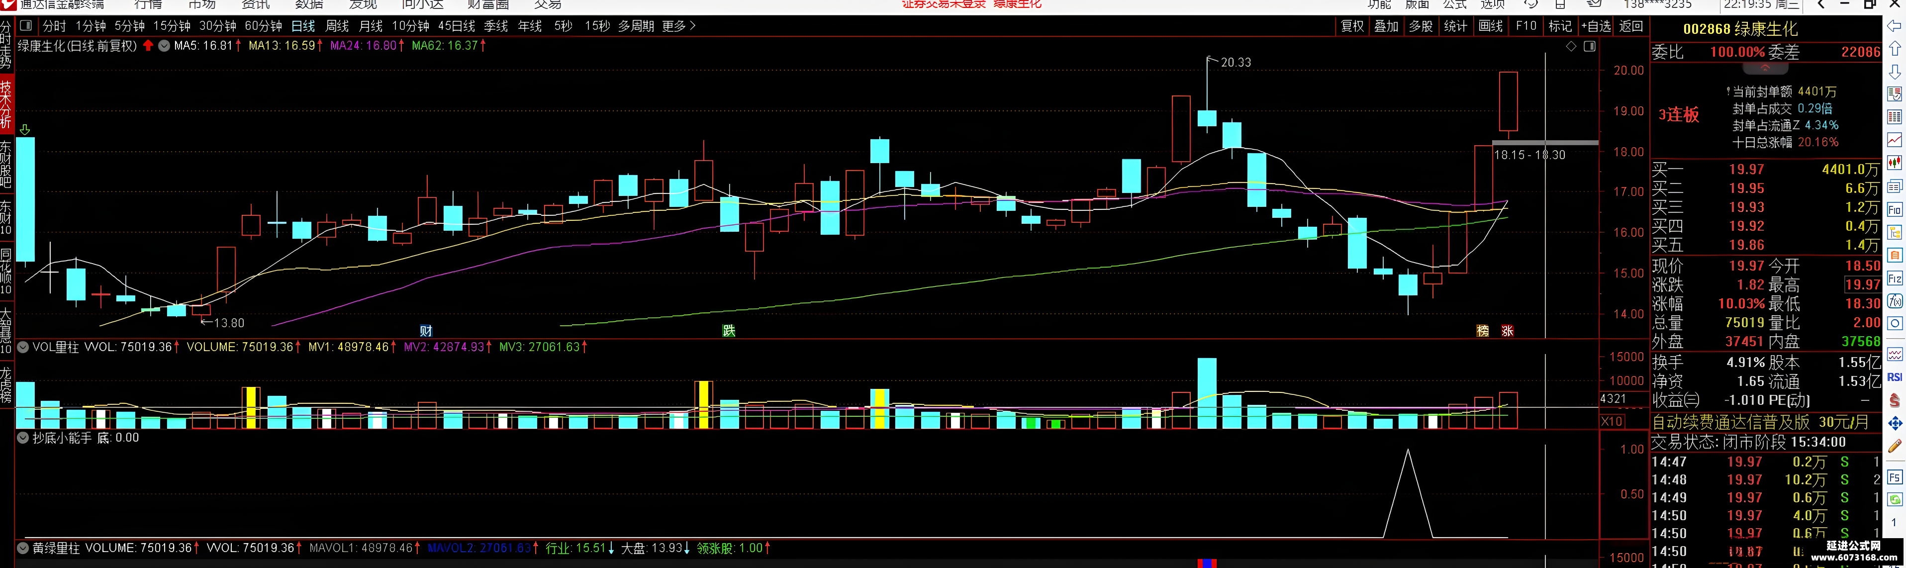Click the 财 marker on the chart timeline
Viewport: 1906px width, 568px height.
click(425, 331)
